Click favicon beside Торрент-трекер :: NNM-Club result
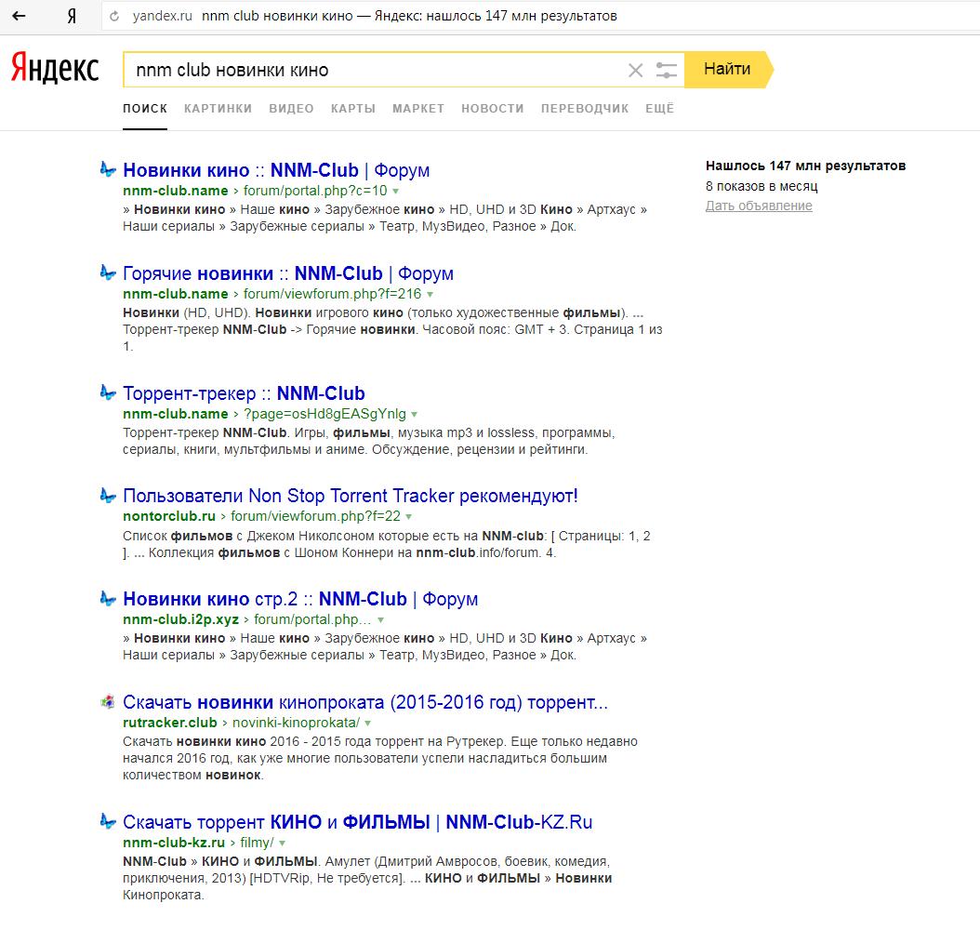Image resolution: width=980 pixels, height=930 pixels. click(108, 392)
